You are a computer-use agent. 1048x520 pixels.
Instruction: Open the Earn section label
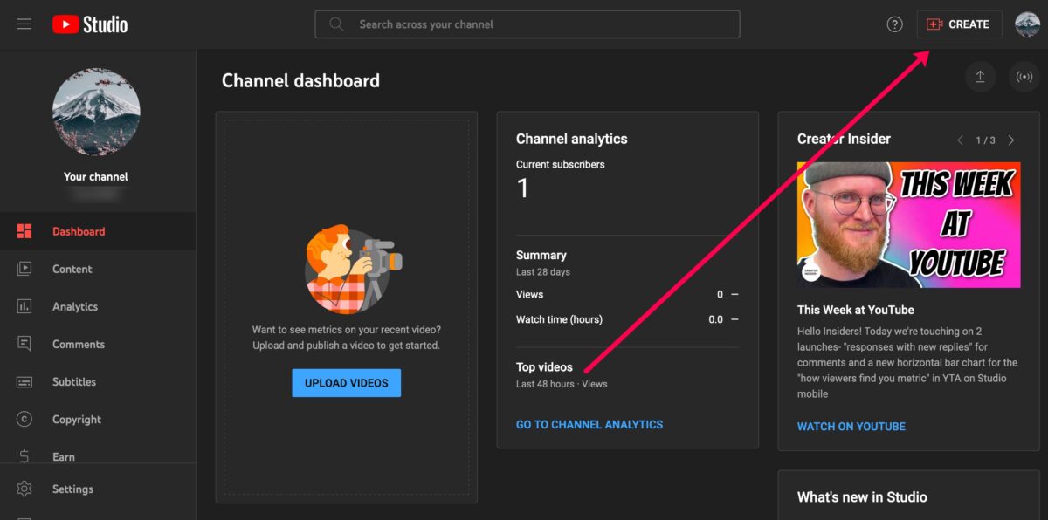(64, 456)
